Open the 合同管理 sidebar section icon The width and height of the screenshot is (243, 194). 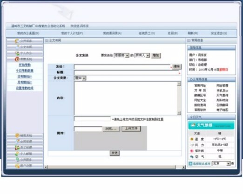pos(17,142)
